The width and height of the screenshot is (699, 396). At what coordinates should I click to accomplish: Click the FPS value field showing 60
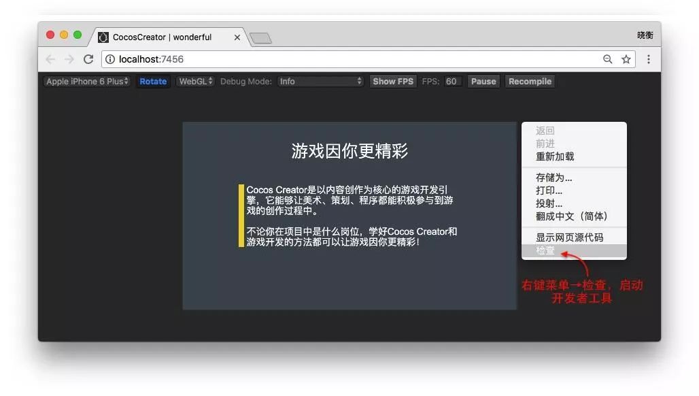(x=452, y=81)
